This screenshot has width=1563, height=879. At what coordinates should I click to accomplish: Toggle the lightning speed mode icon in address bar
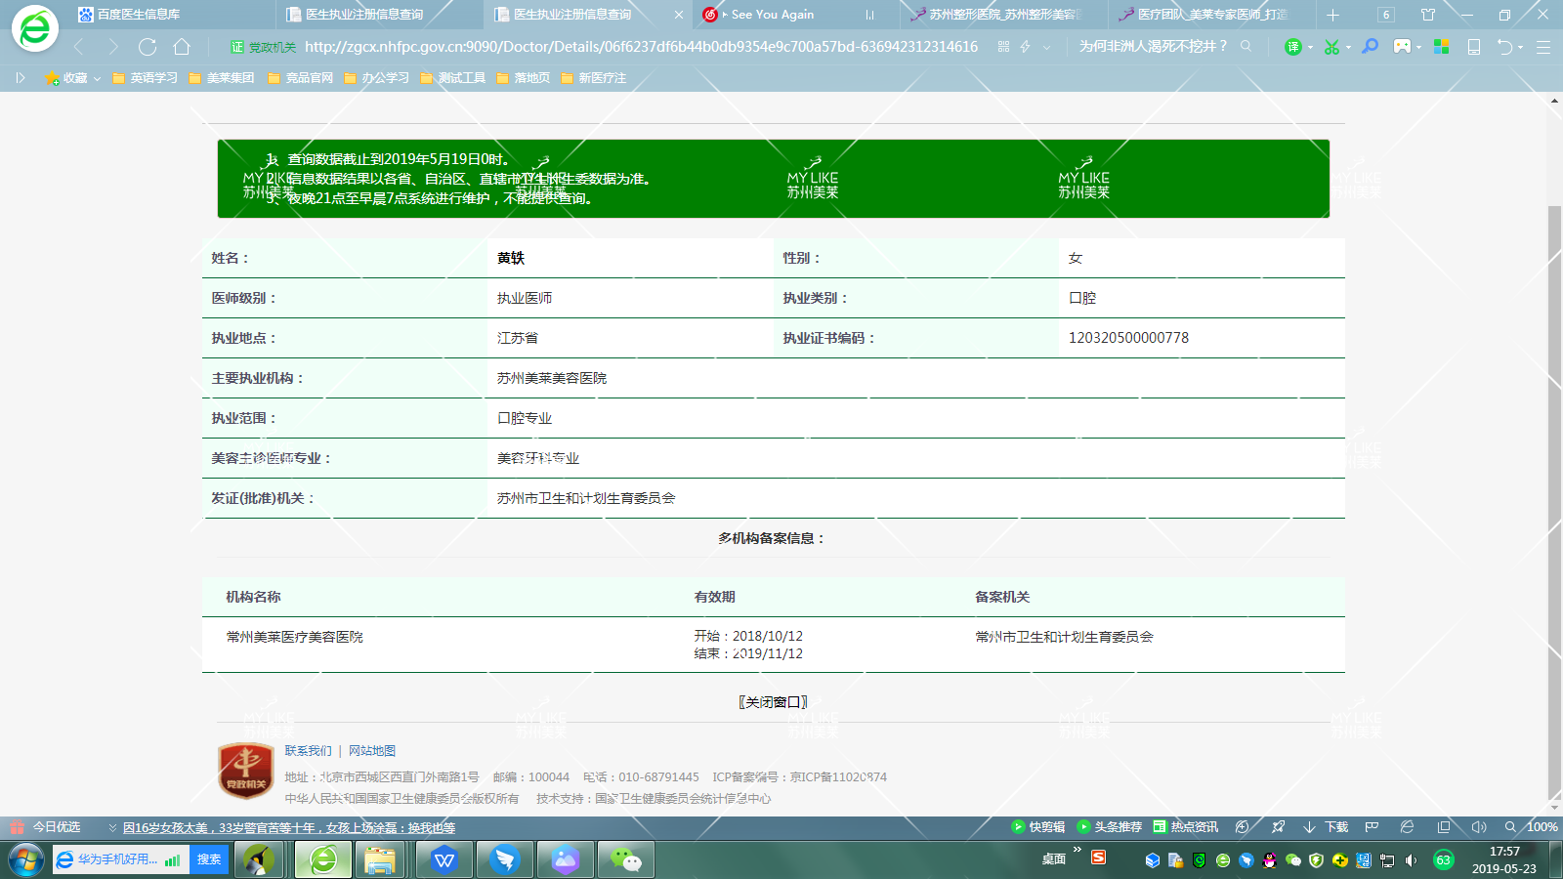[1025, 47]
